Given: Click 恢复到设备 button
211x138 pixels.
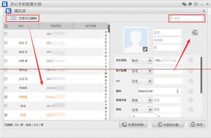Looking at the screenshot, I should (x=168, y=125).
